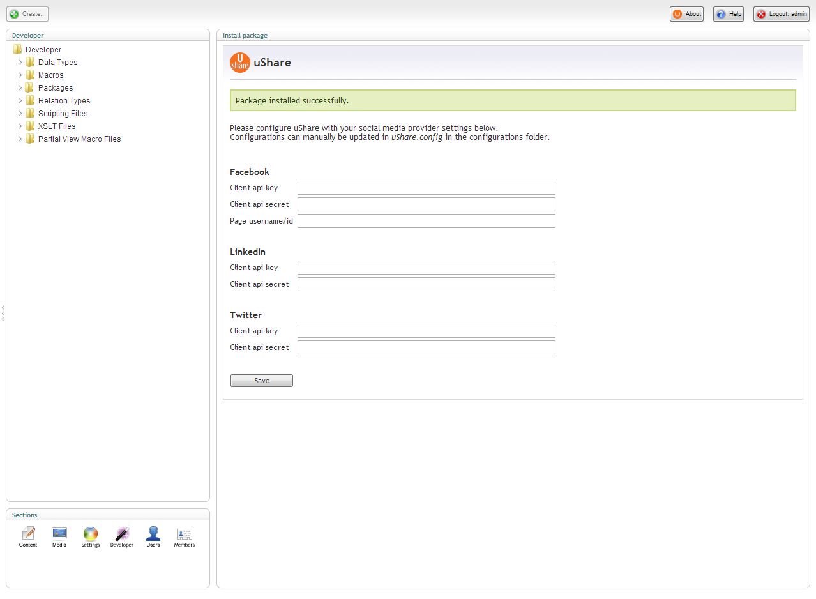This screenshot has height=599, width=816.
Task: Expand the Data Types node arrow
Action: 20,63
